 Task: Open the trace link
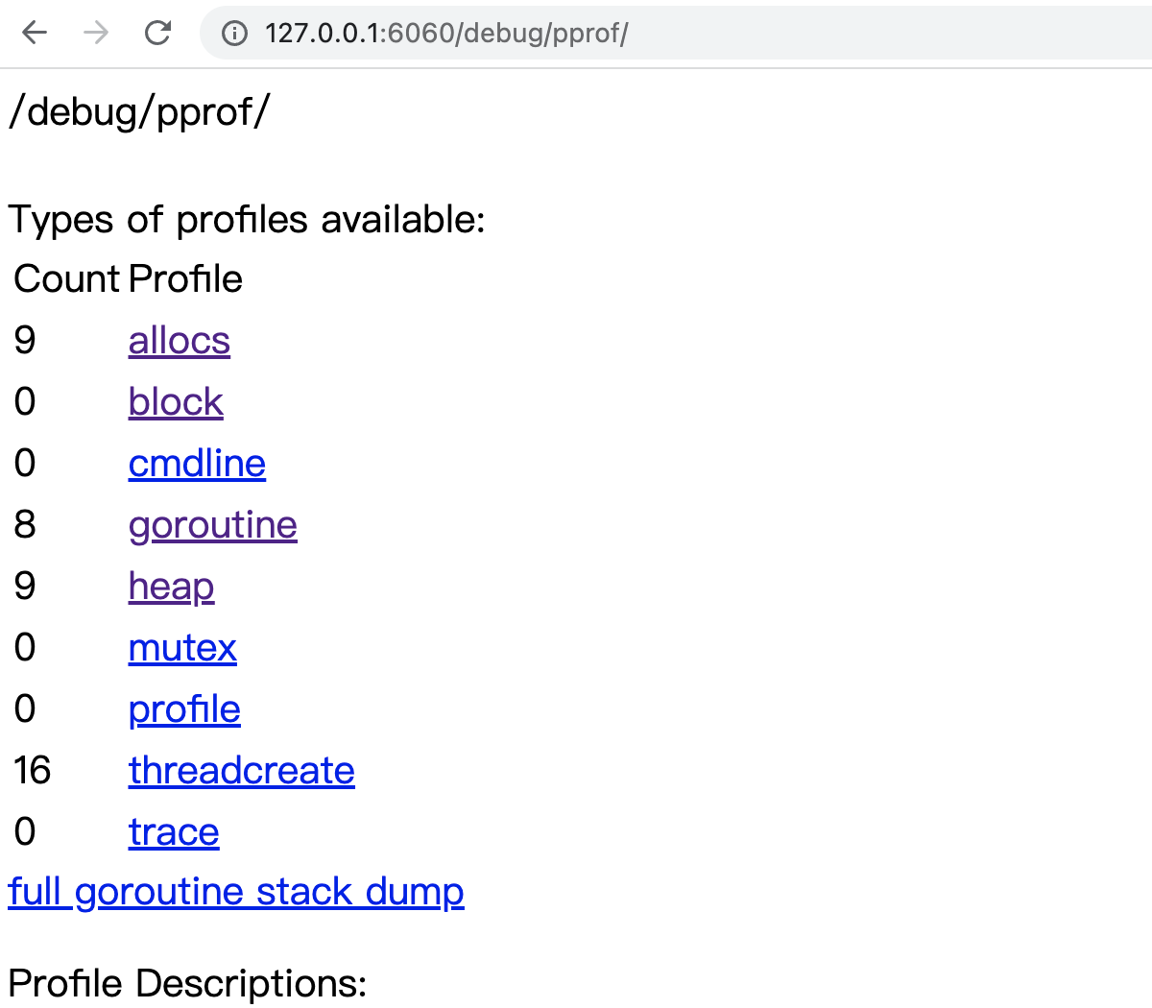pos(174,832)
